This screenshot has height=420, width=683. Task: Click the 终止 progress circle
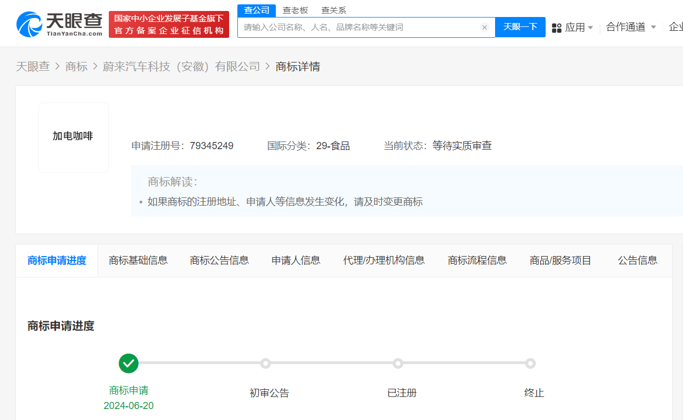(x=530, y=363)
